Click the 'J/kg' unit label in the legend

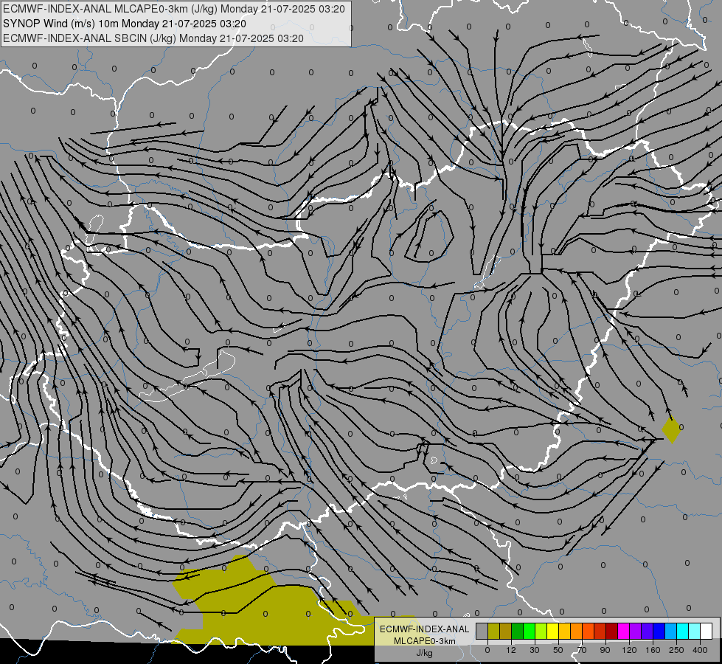point(425,653)
